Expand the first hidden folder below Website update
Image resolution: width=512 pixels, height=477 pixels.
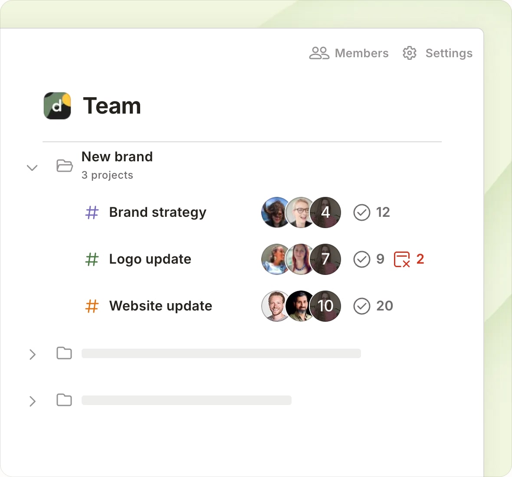click(32, 355)
